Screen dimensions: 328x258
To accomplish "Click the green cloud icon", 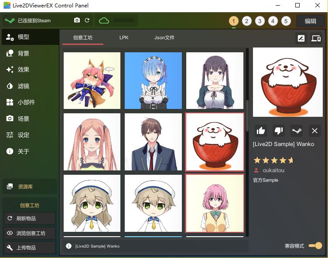I will coord(104,20).
